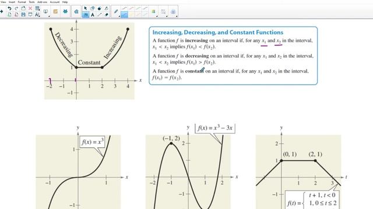Viewport: 373px width, 209px height.
Task: Click the point label '(−1, 2)'
Action: point(171,138)
